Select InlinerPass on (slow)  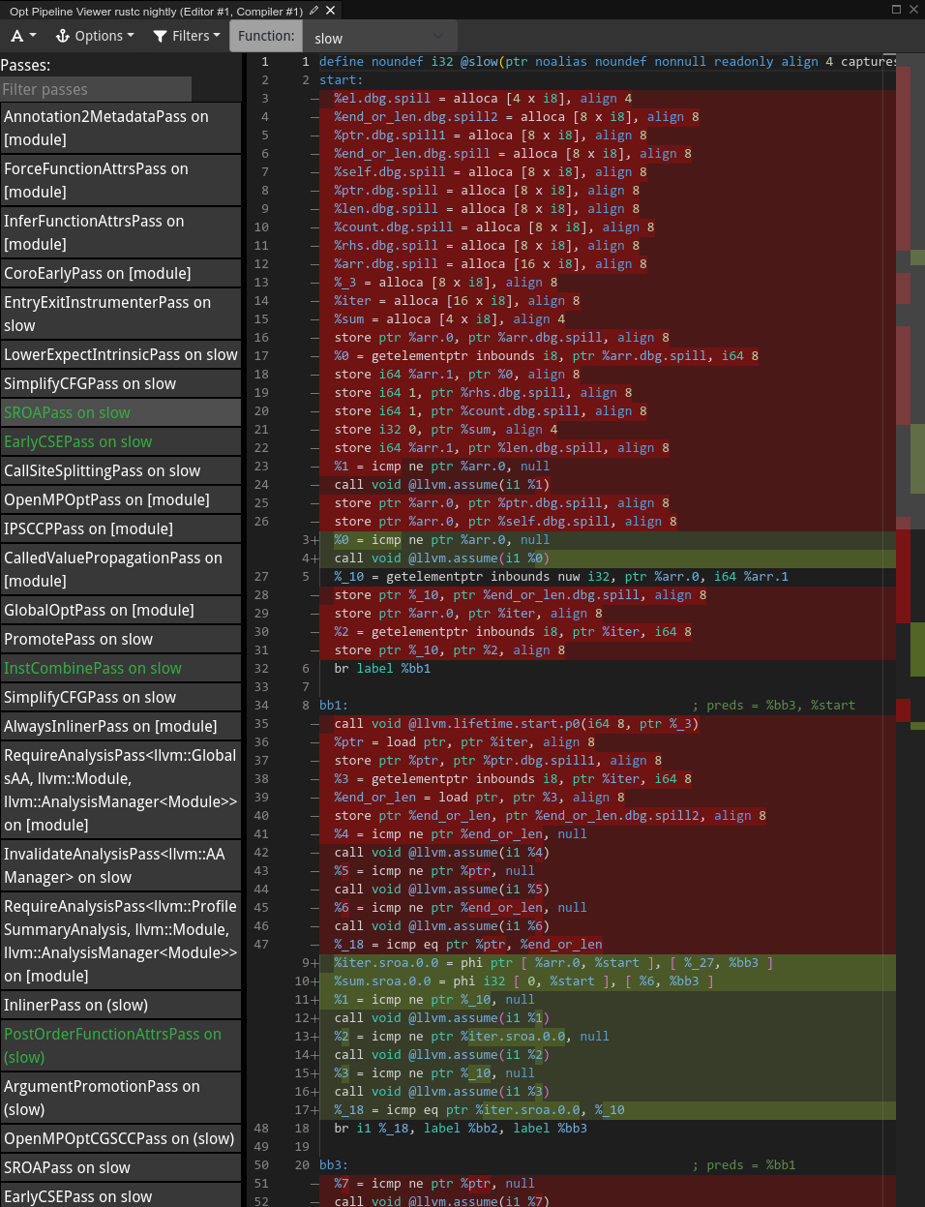coord(120,1005)
